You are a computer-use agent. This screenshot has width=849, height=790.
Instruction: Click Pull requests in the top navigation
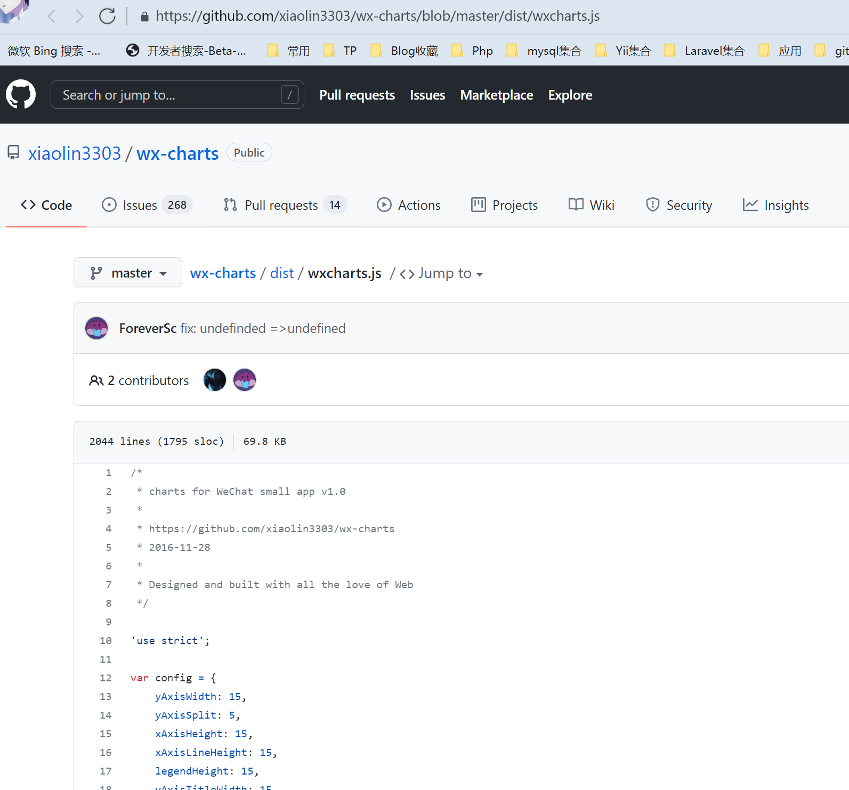(357, 95)
